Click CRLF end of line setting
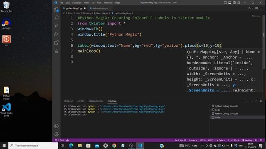 click(210, 140)
